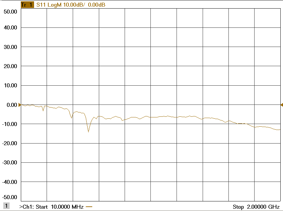The height and width of the screenshot is (211, 283).
Task: Click the -20.00 y-axis label
Action: pyautogui.click(x=10, y=144)
